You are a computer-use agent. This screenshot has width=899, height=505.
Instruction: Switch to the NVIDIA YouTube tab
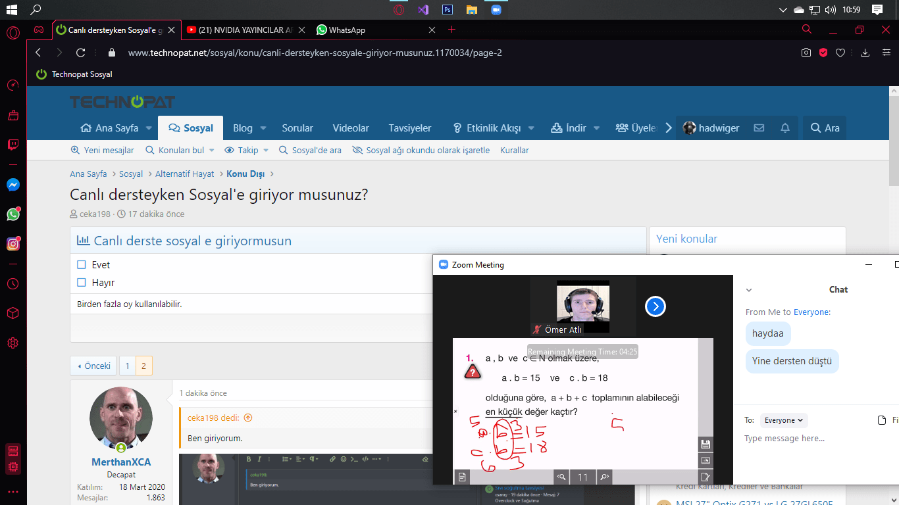(245, 30)
